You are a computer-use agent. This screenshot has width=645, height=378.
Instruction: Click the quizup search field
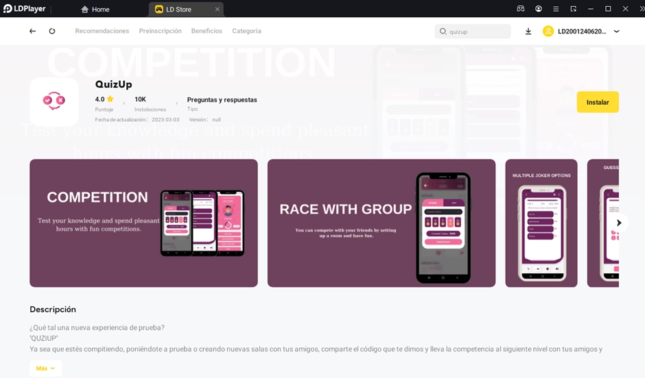pyautogui.click(x=473, y=32)
